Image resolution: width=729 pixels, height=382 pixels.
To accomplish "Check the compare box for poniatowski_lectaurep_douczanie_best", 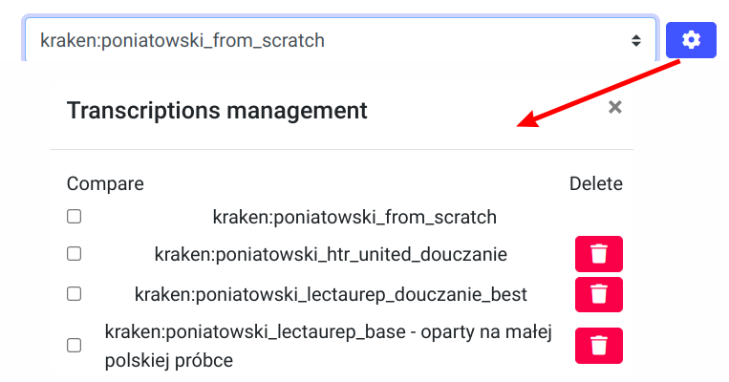I will [74, 294].
